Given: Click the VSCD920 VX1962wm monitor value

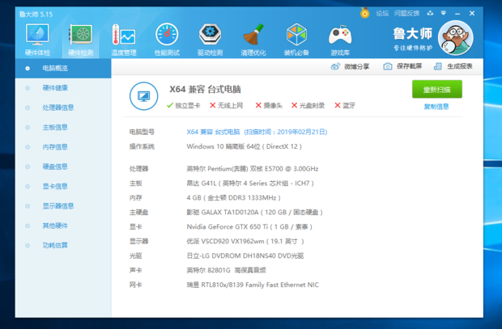Looking at the screenshot, I should [245, 242].
